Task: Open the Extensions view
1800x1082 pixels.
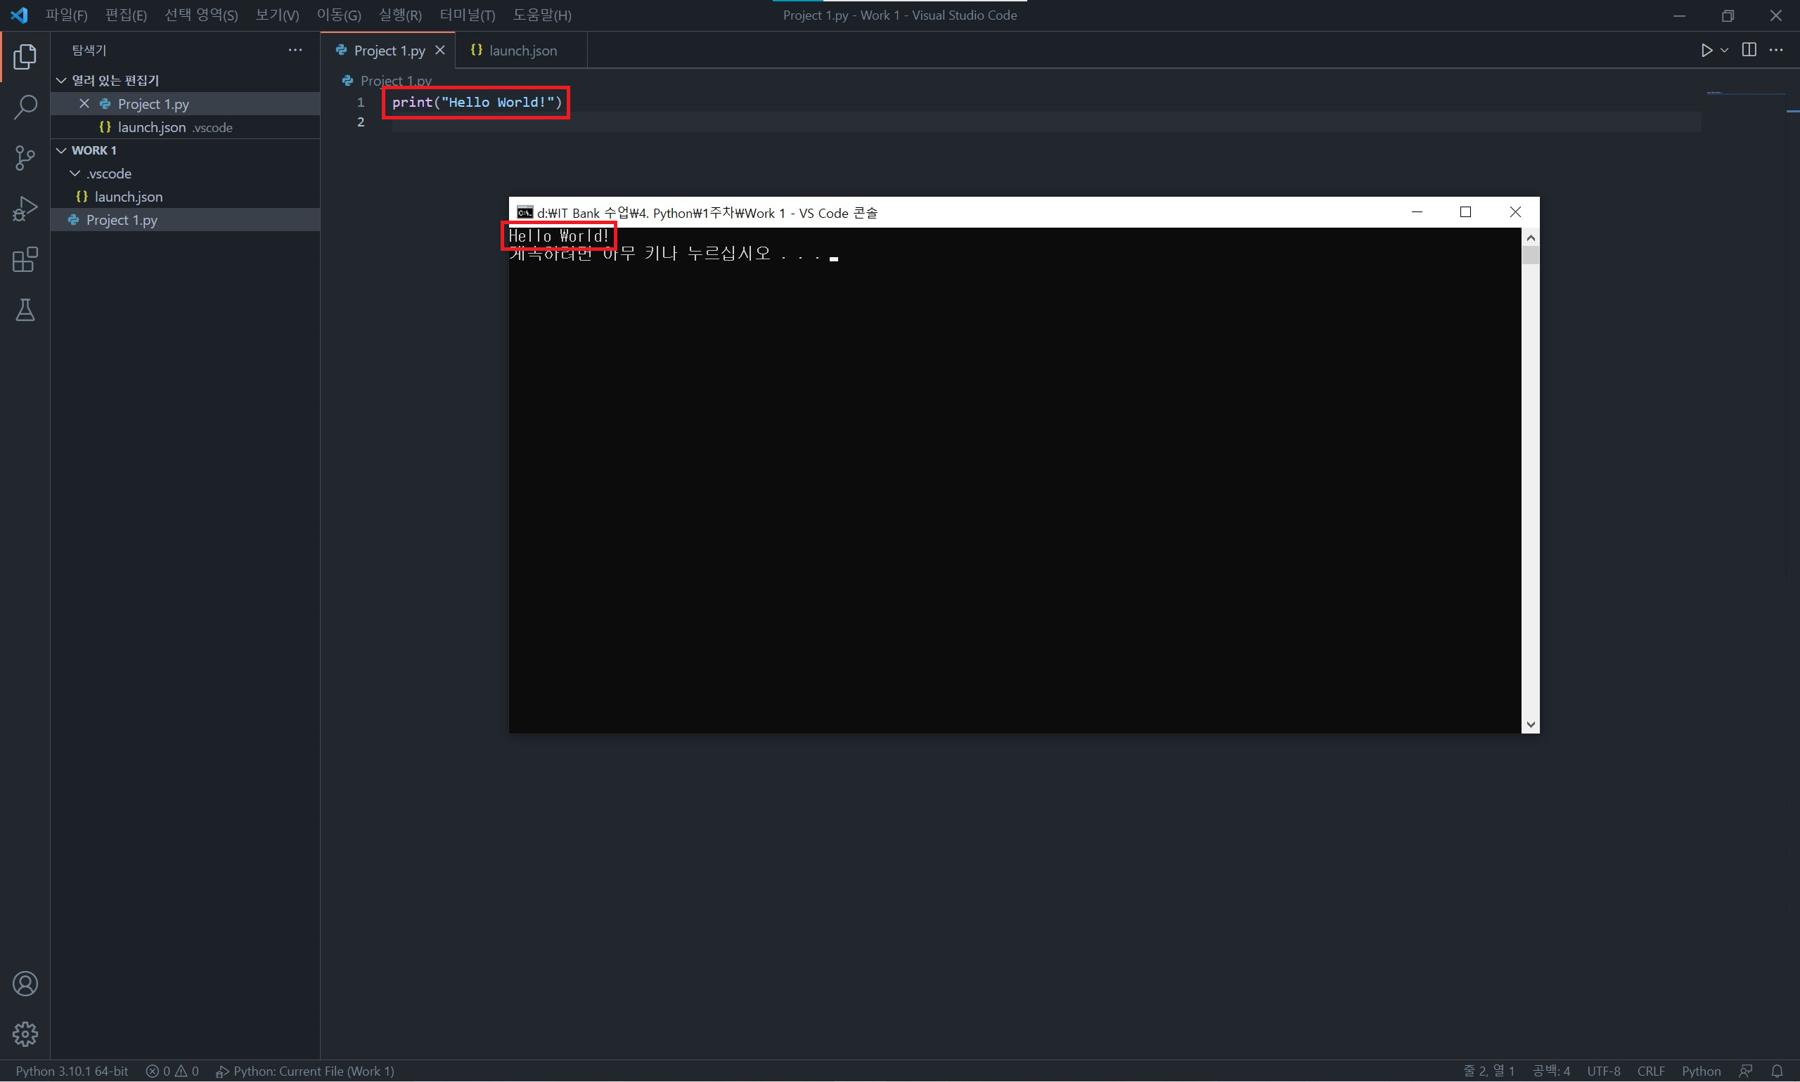Action: [25, 259]
